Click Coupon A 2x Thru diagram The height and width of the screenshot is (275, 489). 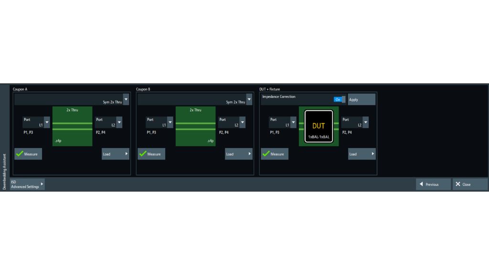click(72, 126)
